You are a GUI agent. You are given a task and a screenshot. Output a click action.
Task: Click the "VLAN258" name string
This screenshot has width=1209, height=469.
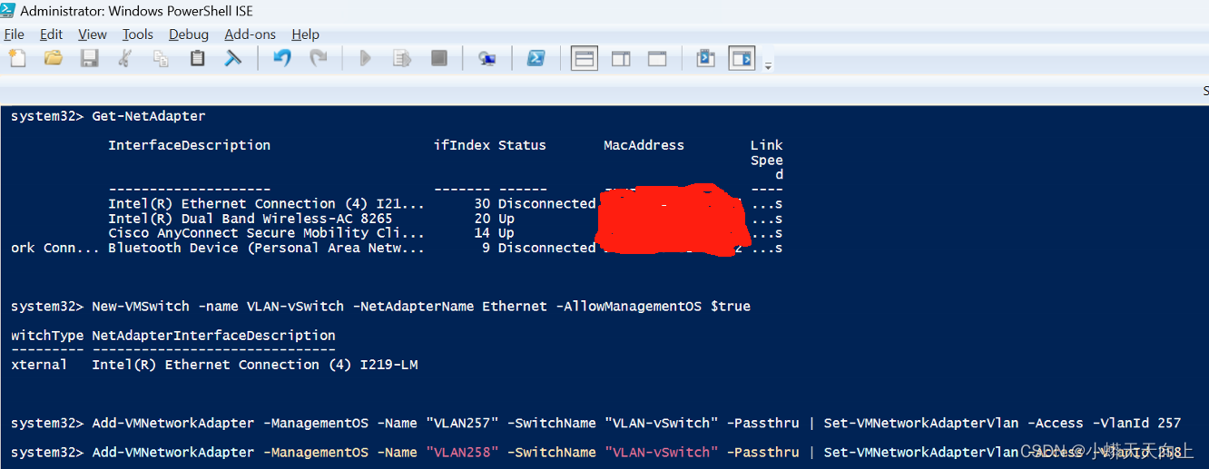click(x=462, y=453)
